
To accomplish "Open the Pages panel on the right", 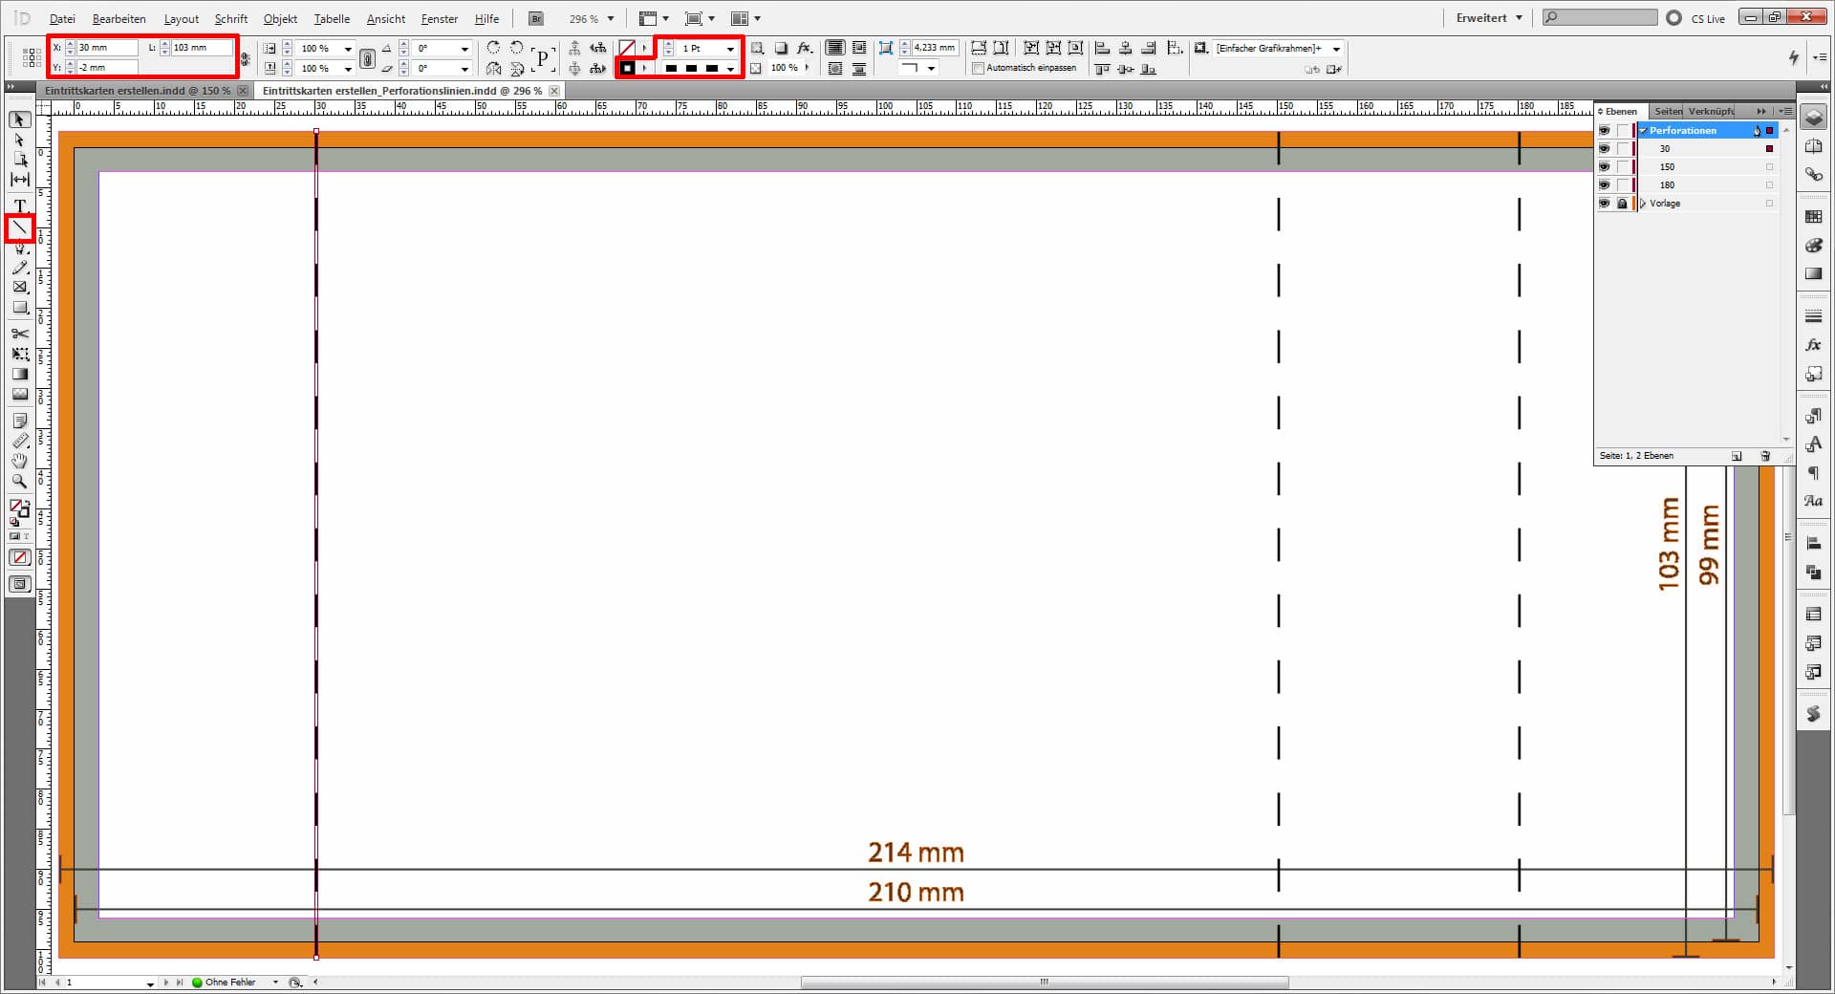I will 1667,111.
